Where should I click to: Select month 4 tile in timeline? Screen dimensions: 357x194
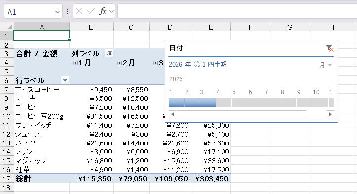(x=224, y=102)
